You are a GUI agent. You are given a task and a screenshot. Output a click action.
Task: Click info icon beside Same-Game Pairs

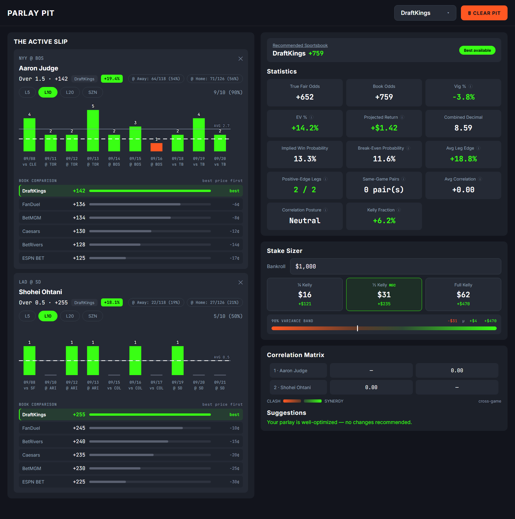pos(403,179)
